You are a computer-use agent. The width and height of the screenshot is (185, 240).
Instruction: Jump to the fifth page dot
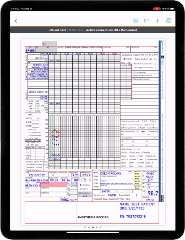101,227
